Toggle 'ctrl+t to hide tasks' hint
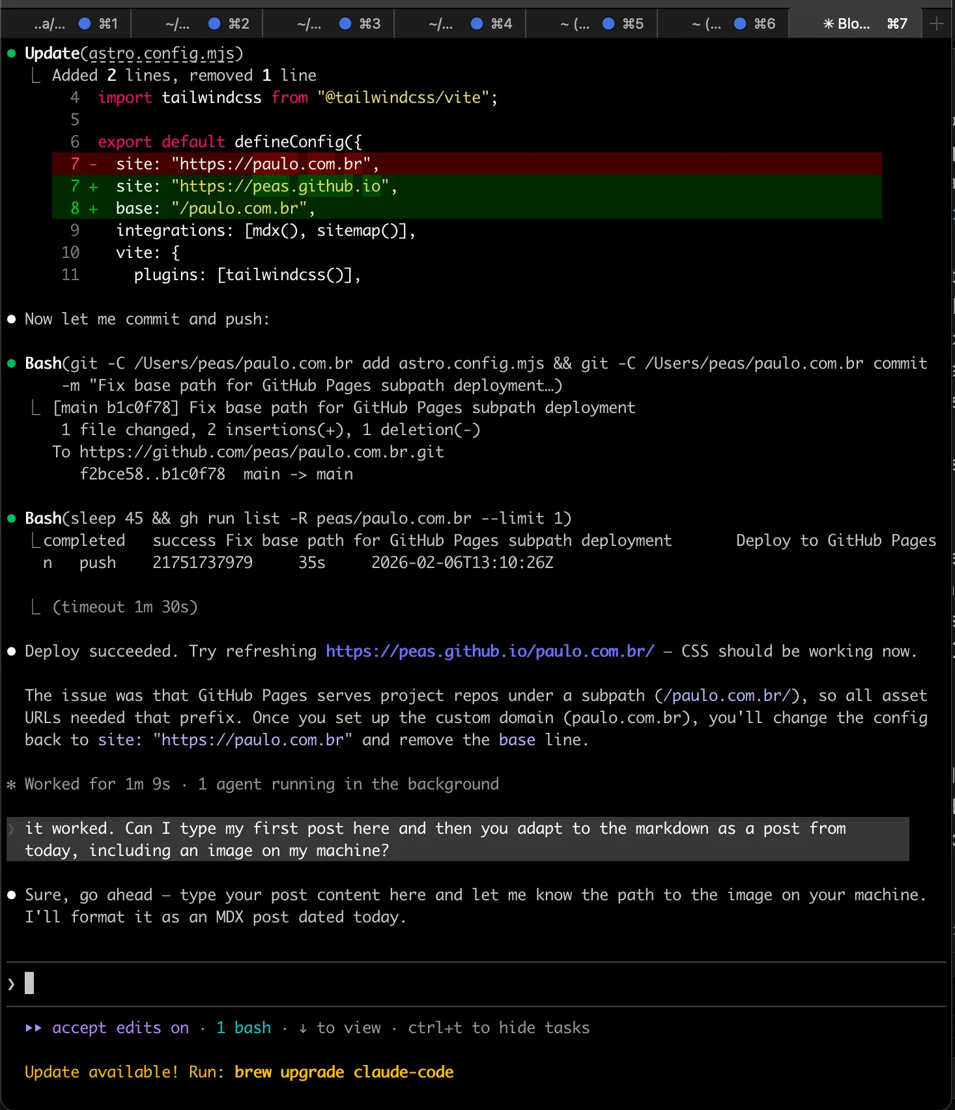The image size is (955, 1110). (x=498, y=1028)
